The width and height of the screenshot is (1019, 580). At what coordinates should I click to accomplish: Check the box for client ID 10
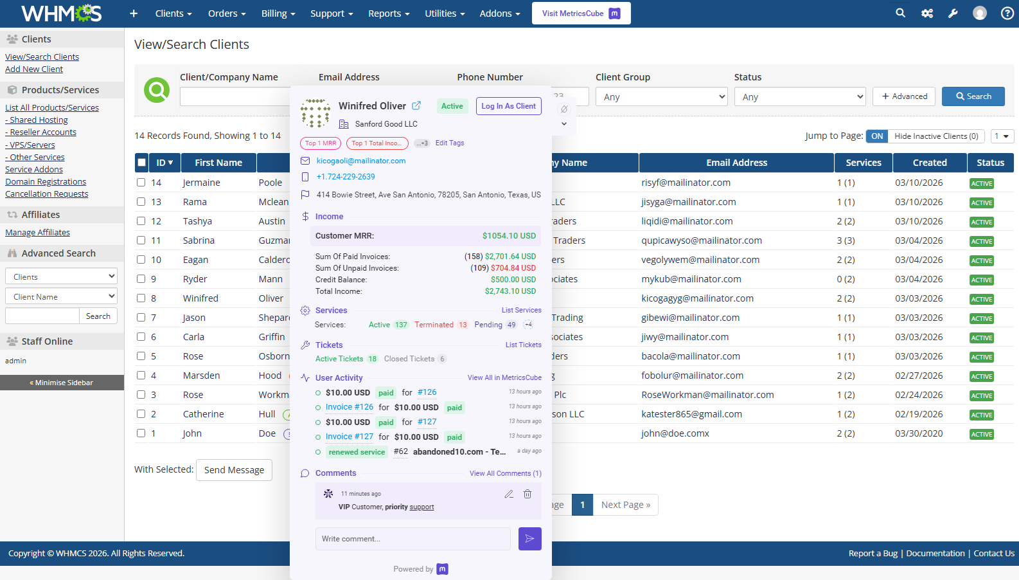(x=141, y=260)
